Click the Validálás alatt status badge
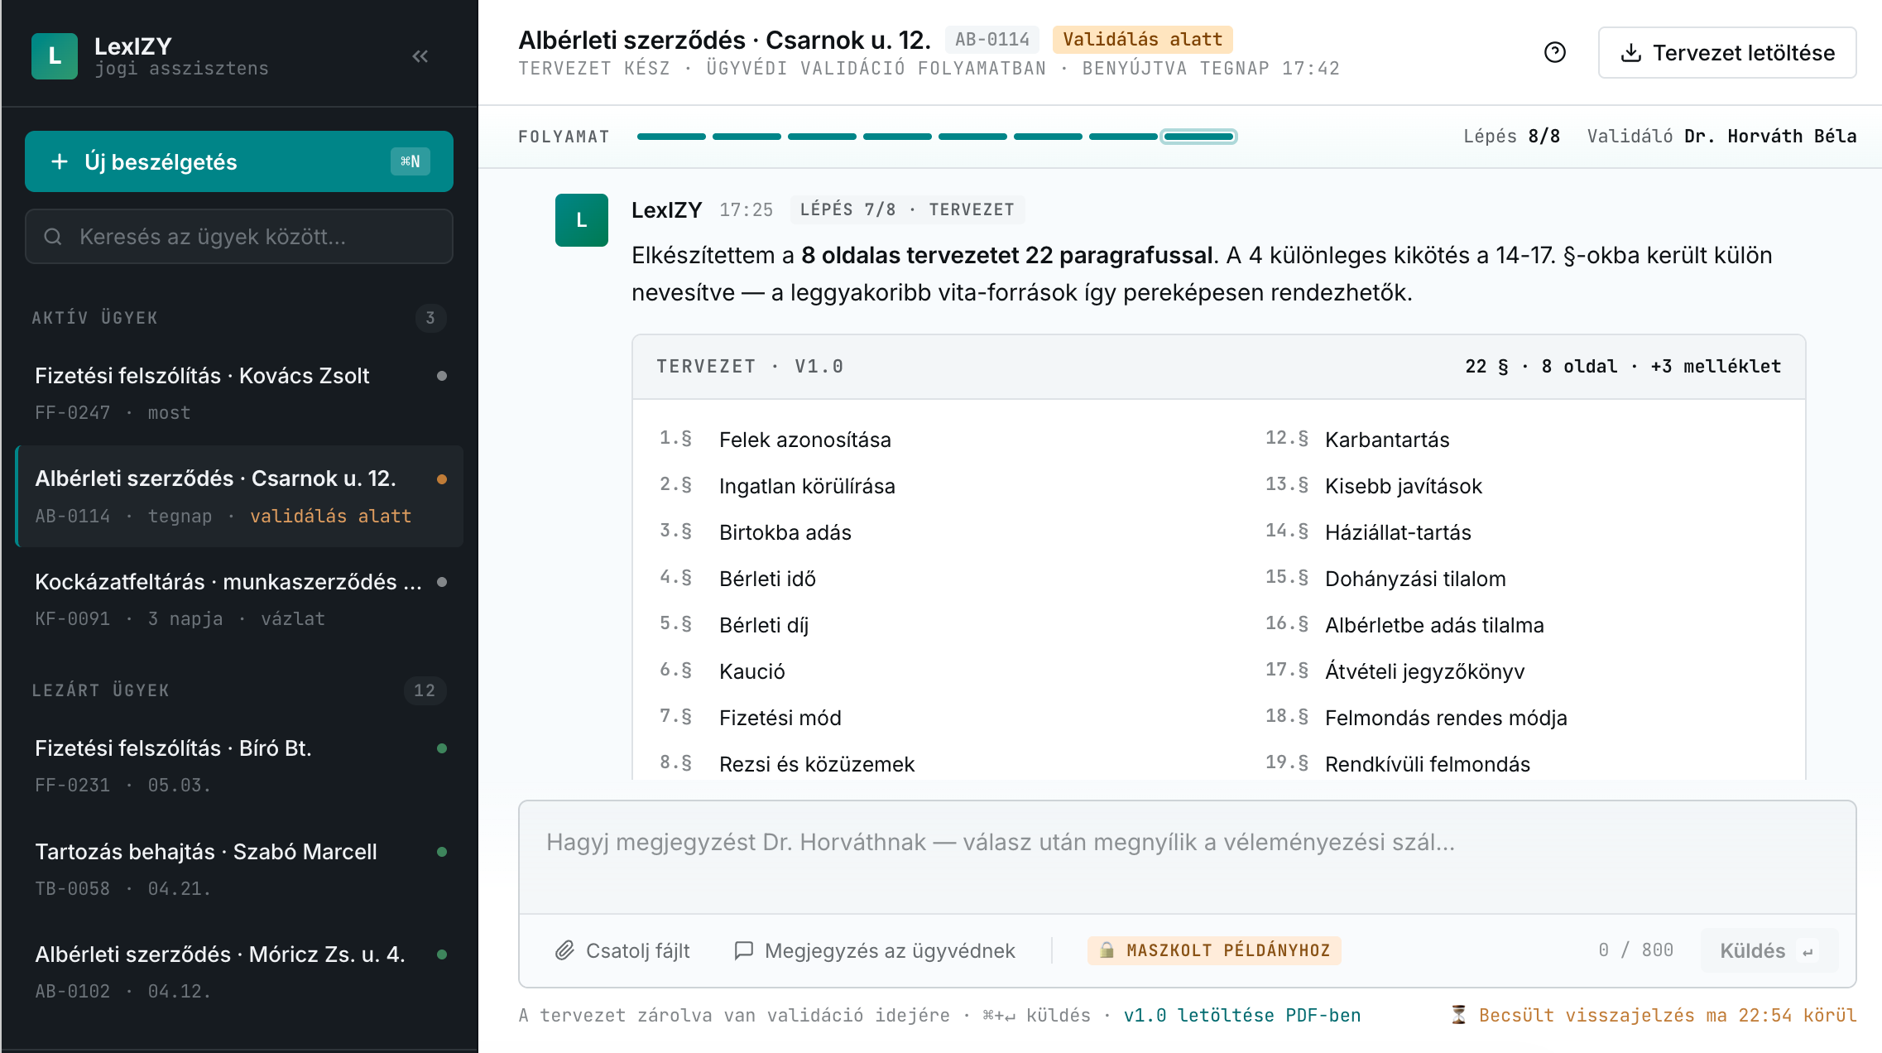The width and height of the screenshot is (1882, 1053). coord(1142,40)
